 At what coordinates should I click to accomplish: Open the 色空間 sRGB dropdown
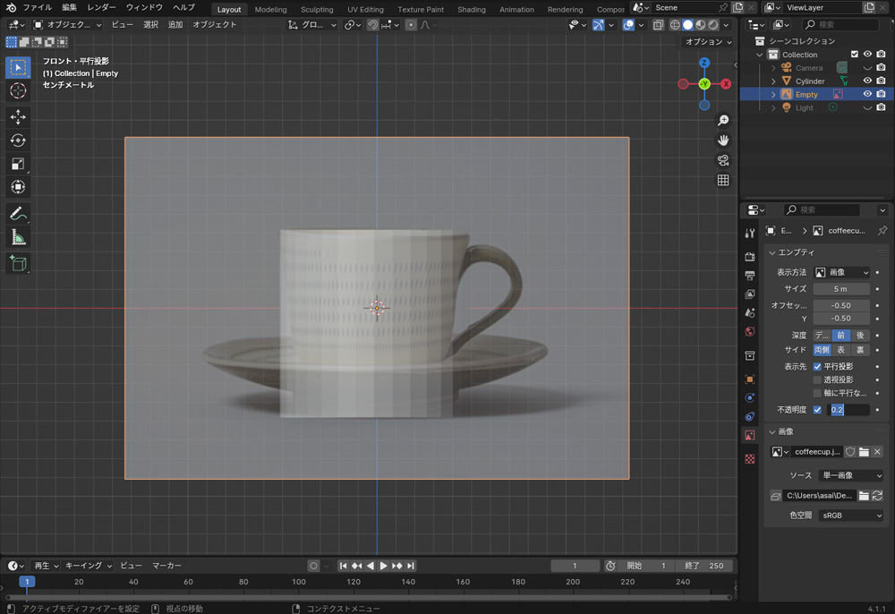[x=851, y=516]
